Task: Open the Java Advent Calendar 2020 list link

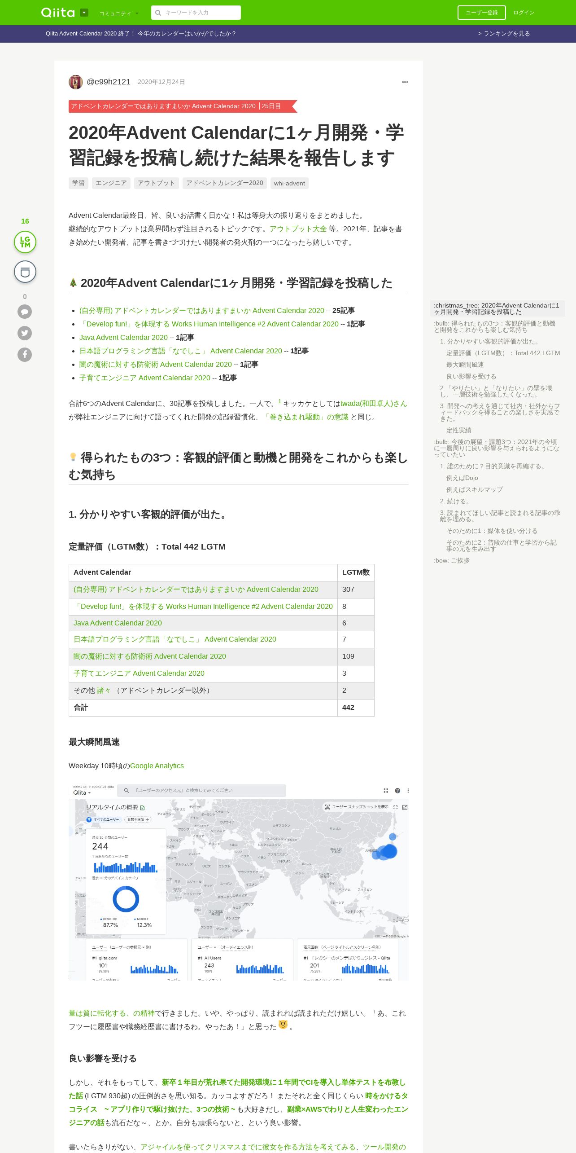Action: (x=123, y=338)
